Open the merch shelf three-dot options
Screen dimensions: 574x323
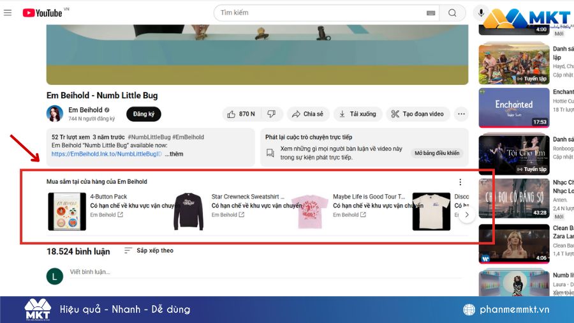click(460, 182)
